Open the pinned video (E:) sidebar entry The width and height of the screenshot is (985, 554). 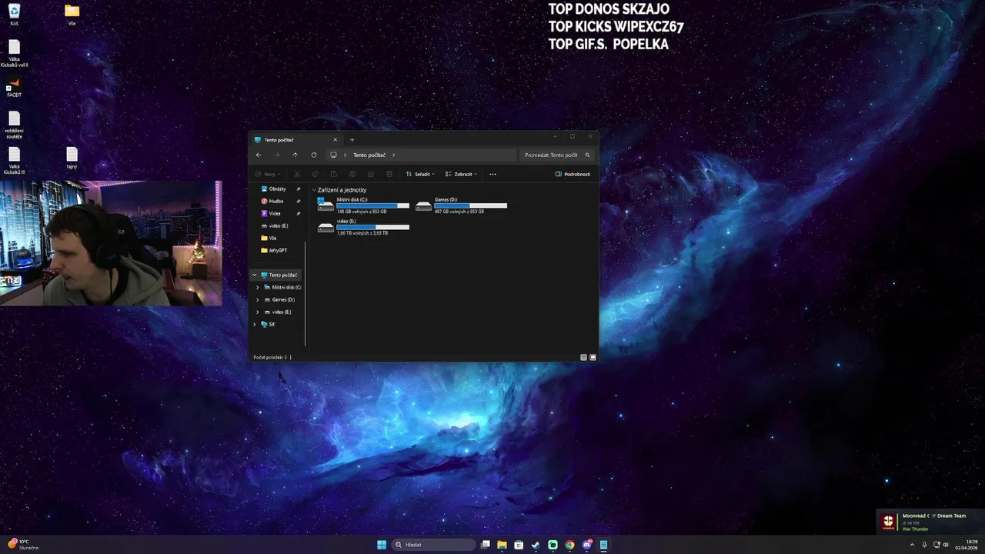pyautogui.click(x=275, y=225)
